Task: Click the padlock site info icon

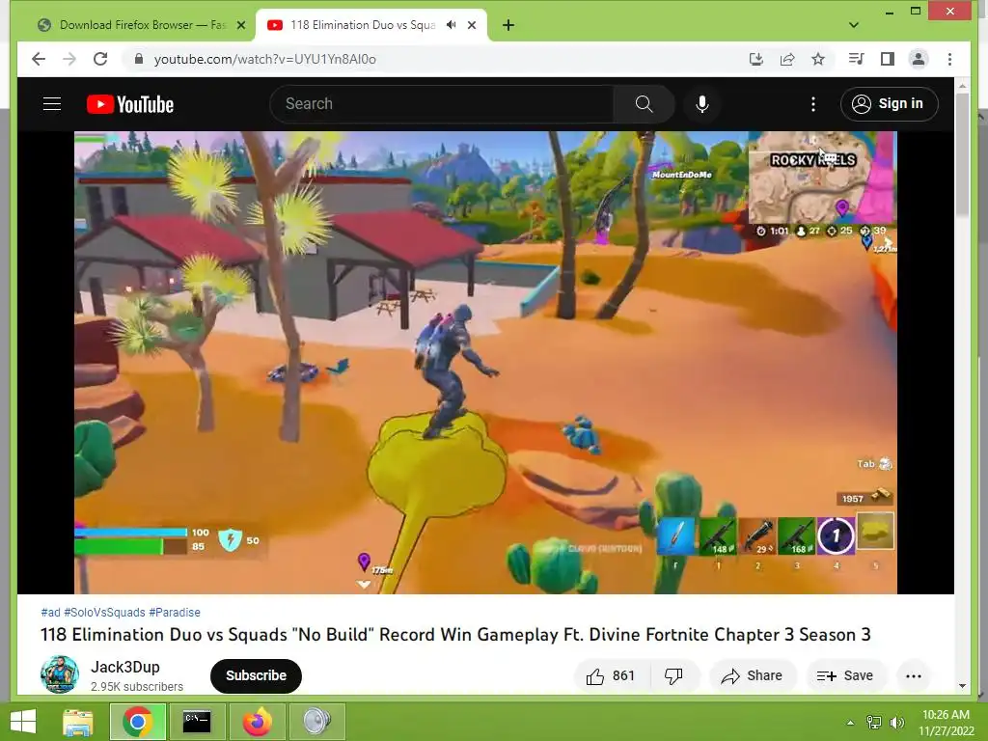Action: coord(139,59)
